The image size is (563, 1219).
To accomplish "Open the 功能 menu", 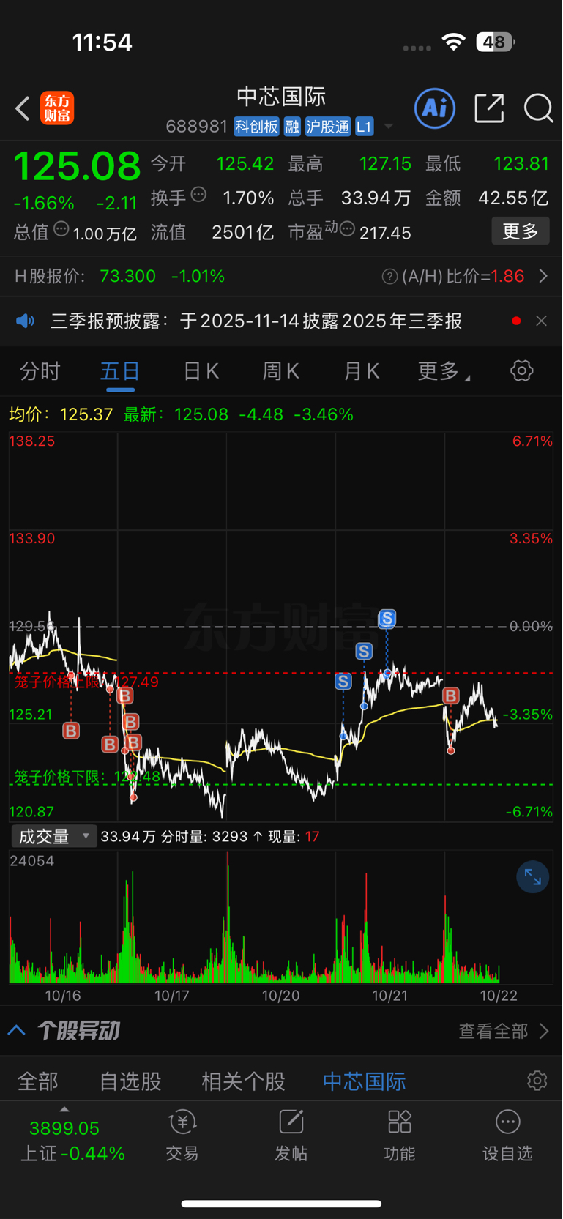I will click(399, 1136).
